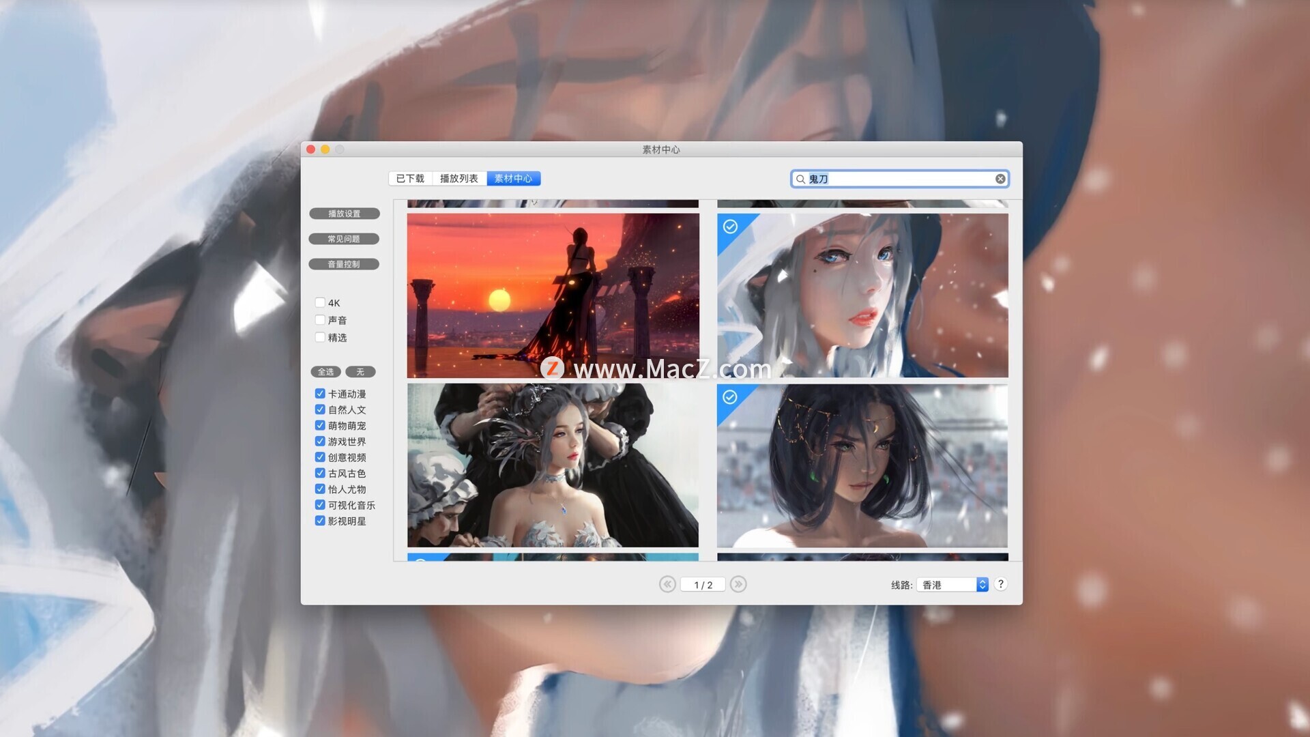Image resolution: width=1310 pixels, height=737 pixels.
Task: Uncheck the 游戏世界 category
Action: [320, 442]
